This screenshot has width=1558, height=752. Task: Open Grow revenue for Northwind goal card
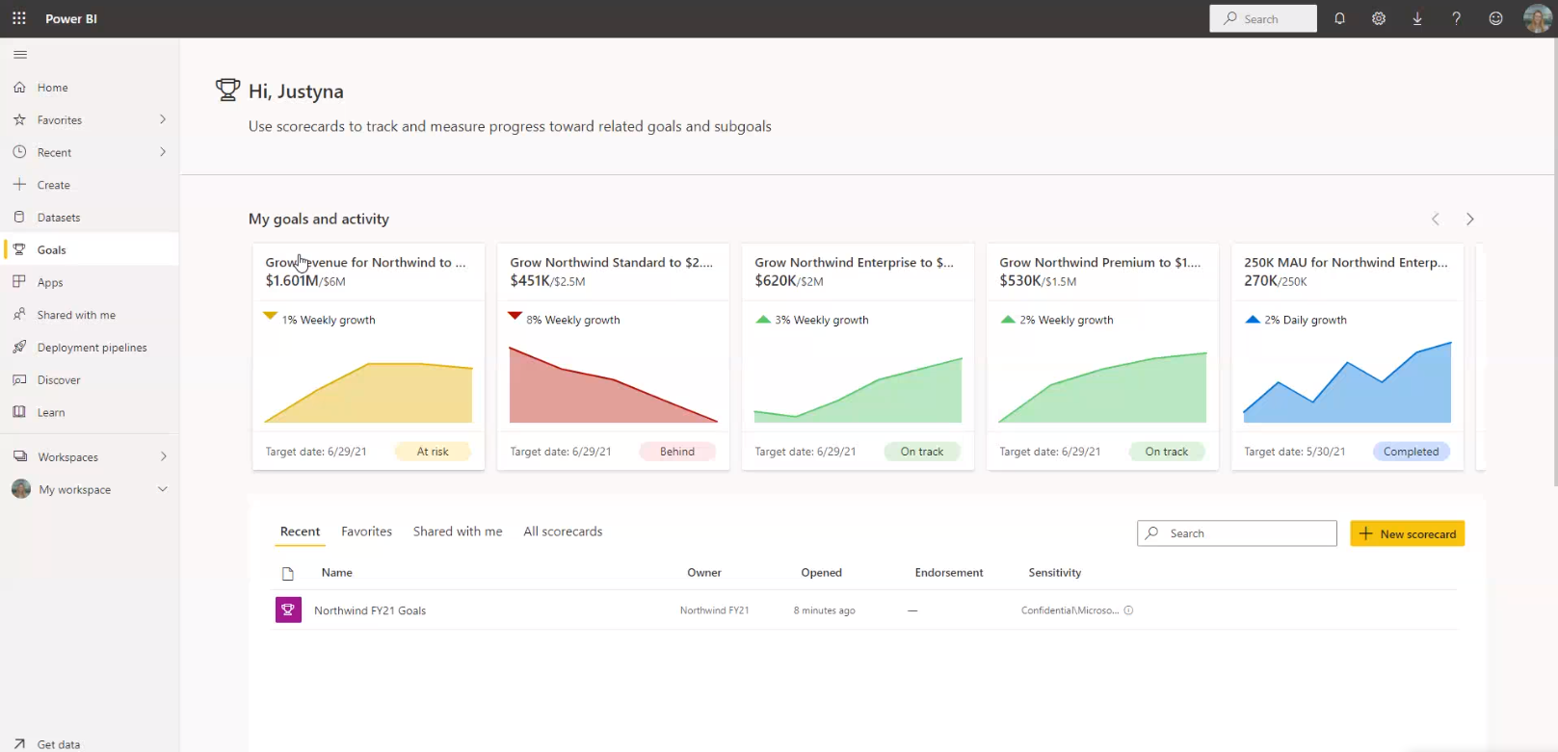coord(368,356)
